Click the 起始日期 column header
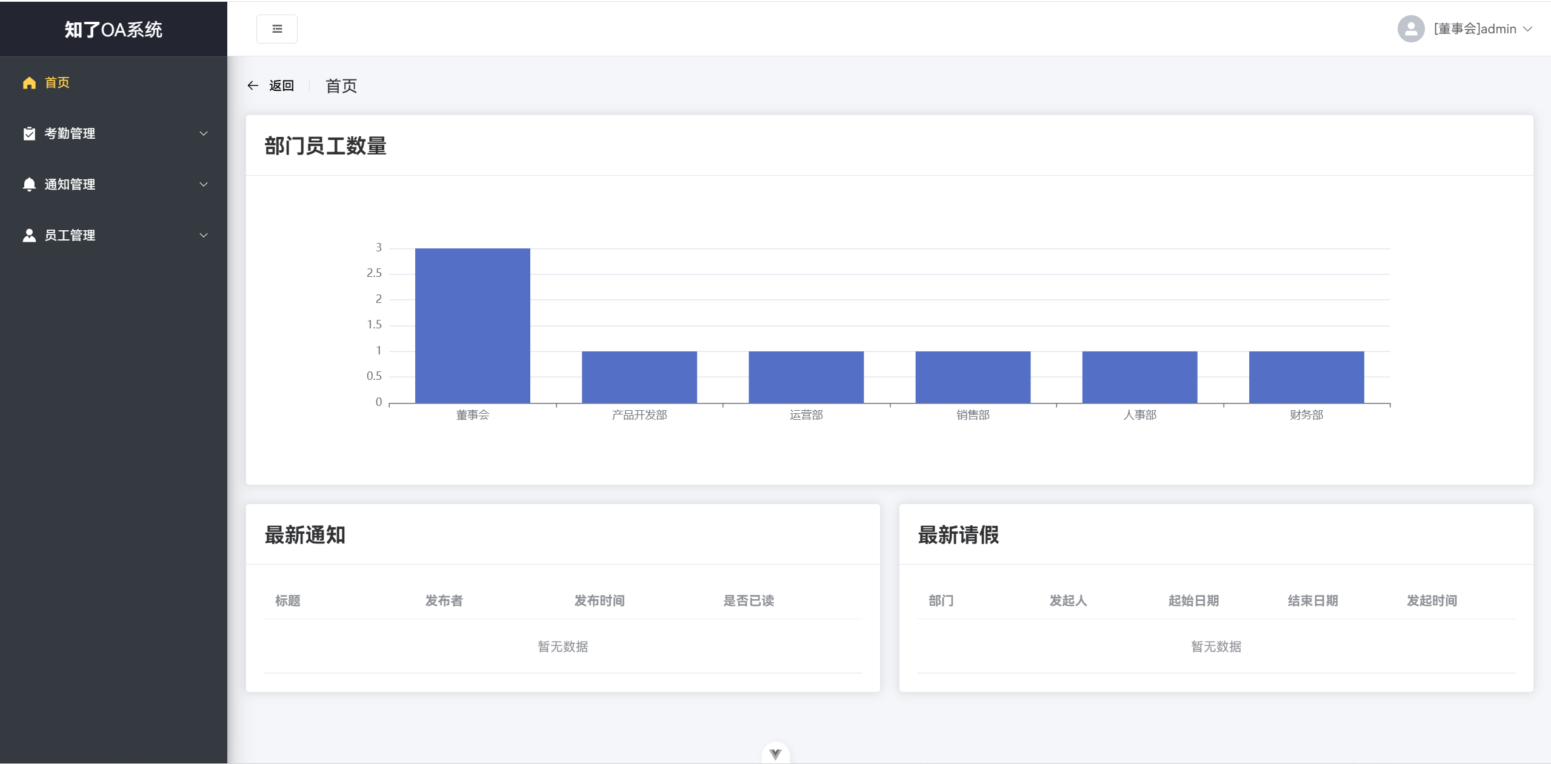Image resolution: width=1551 pixels, height=764 pixels. click(1193, 600)
